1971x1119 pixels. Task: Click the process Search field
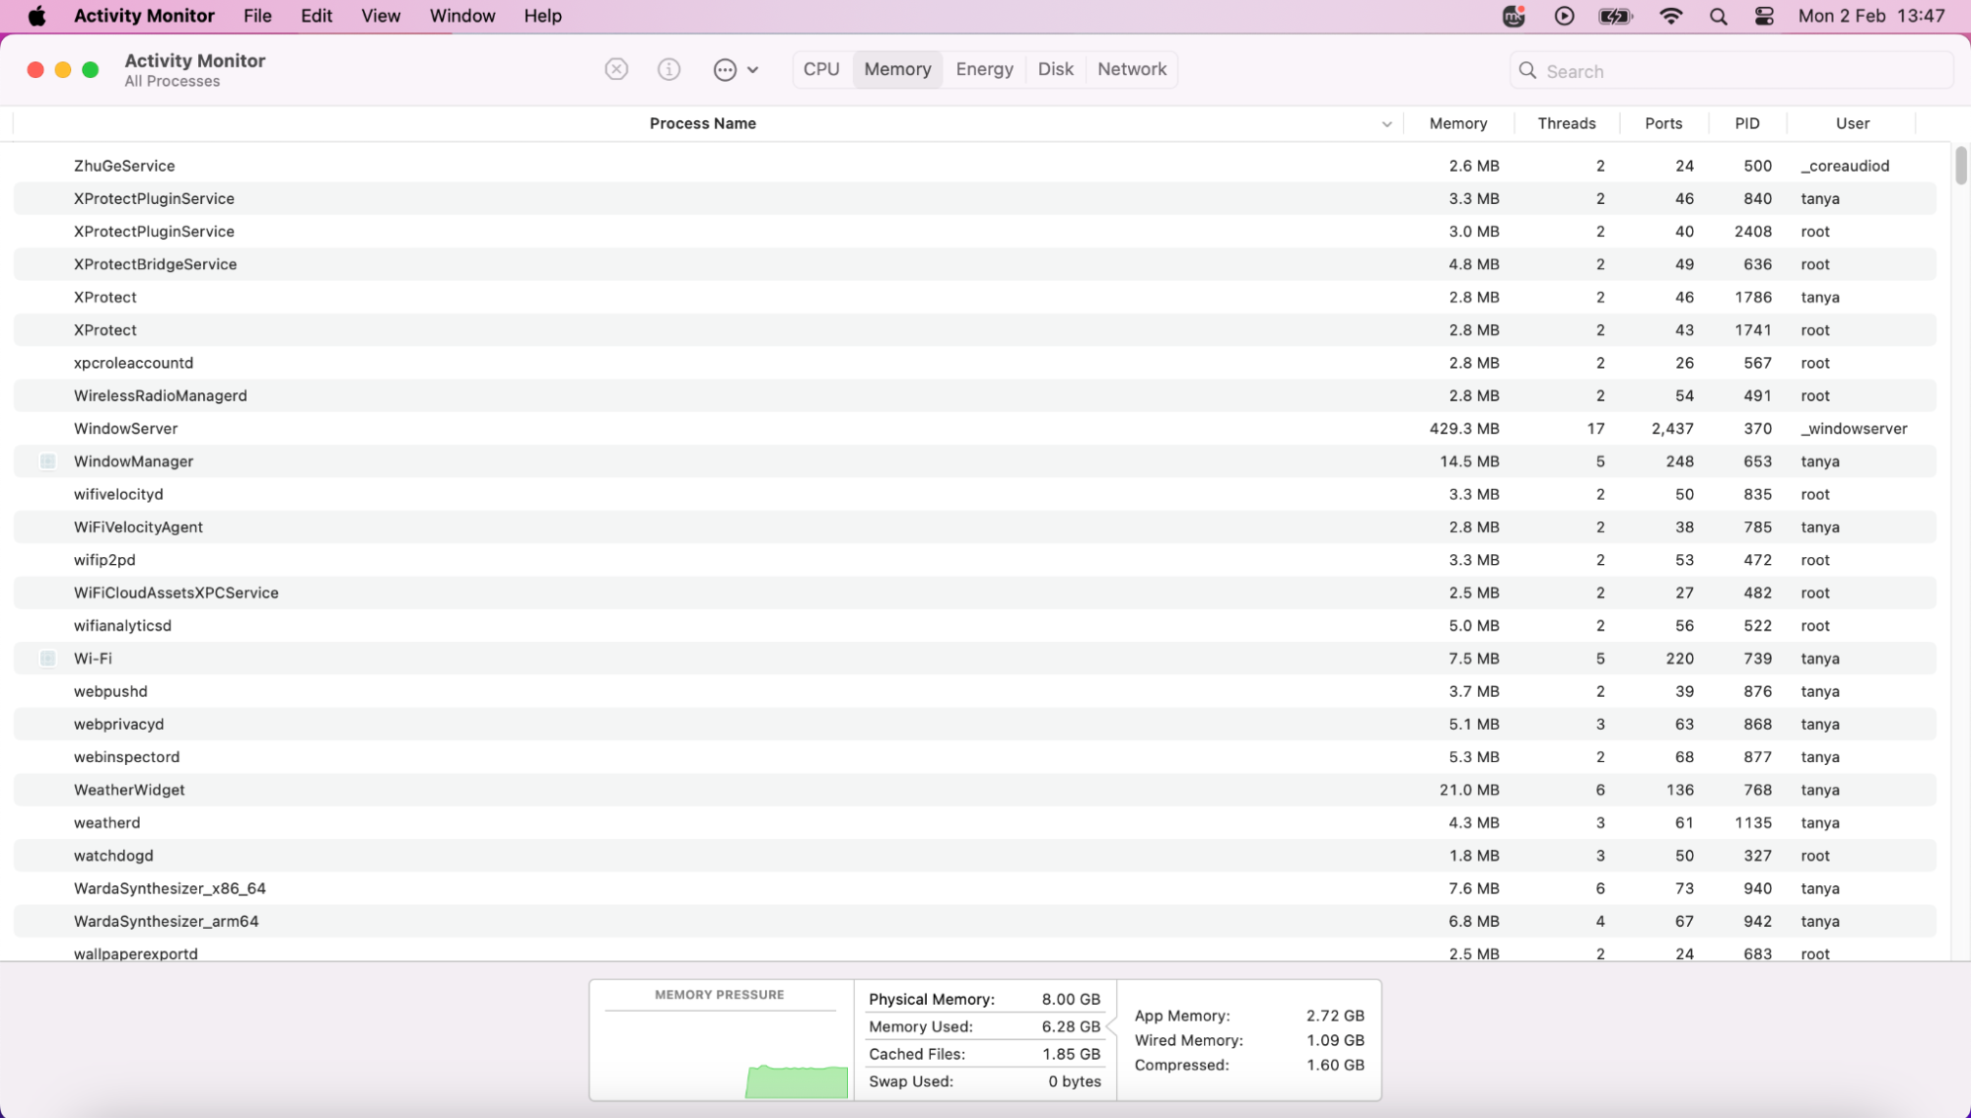tap(1735, 71)
